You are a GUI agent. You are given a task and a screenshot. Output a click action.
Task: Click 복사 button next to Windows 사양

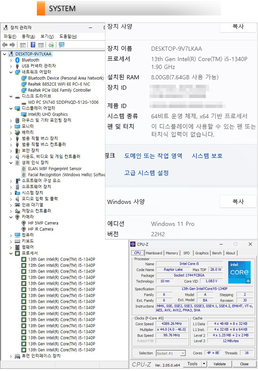click(x=238, y=202)
